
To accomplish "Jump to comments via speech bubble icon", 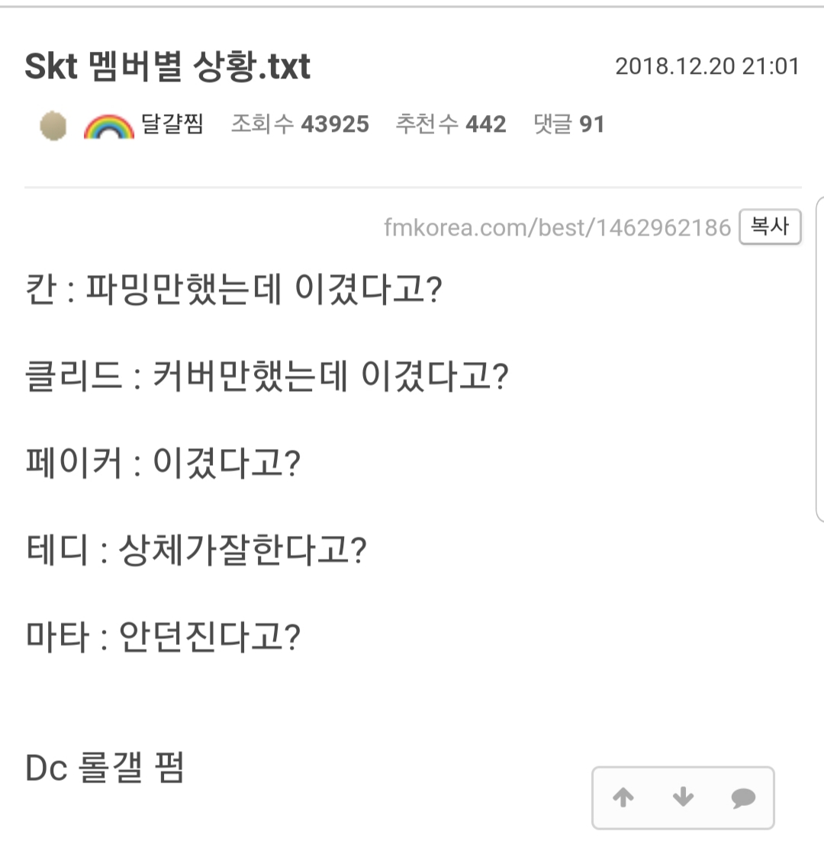I will tap(742, 797).
